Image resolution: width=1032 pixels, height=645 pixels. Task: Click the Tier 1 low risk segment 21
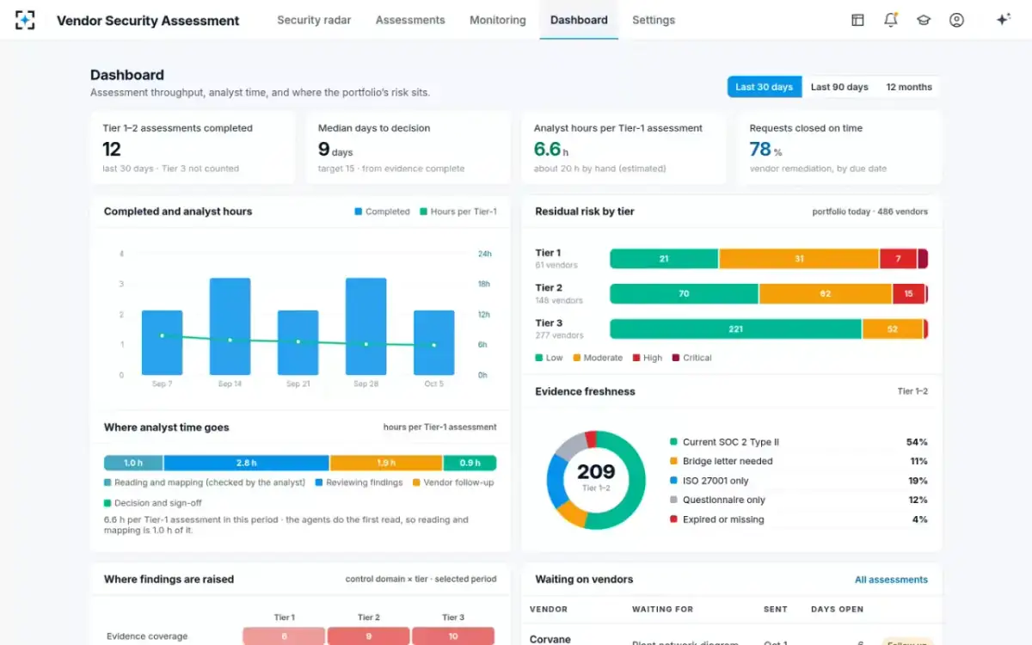pyautogui.click(x=664, y=259)
